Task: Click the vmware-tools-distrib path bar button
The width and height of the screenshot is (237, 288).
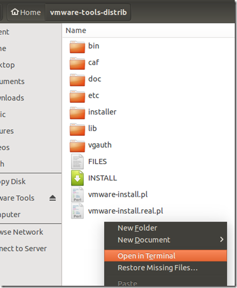Action: point(88,12)
